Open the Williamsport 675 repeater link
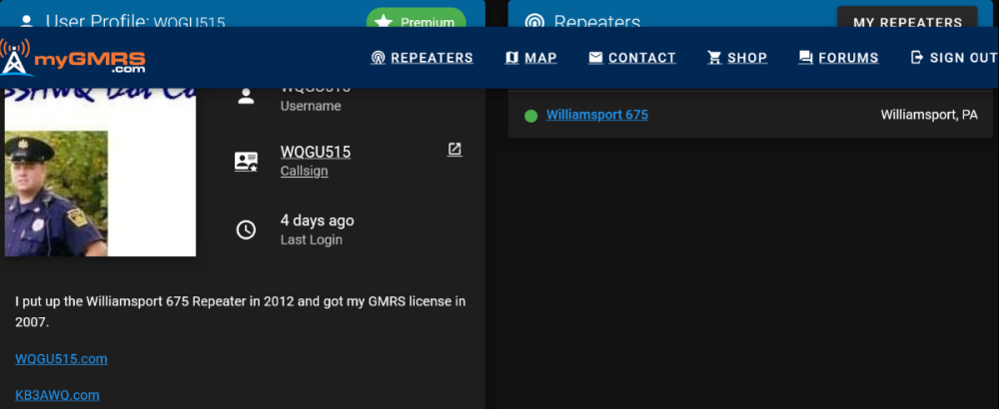The height and width of the screenshot is (409, 999). coord(596,115)
